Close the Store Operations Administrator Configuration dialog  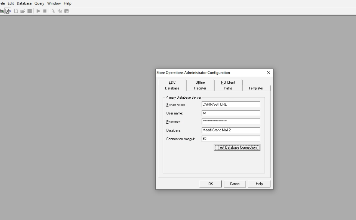(268, 73)
